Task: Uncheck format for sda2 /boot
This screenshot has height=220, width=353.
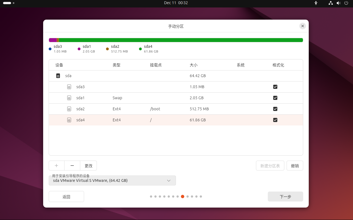Action: (275, 109)
